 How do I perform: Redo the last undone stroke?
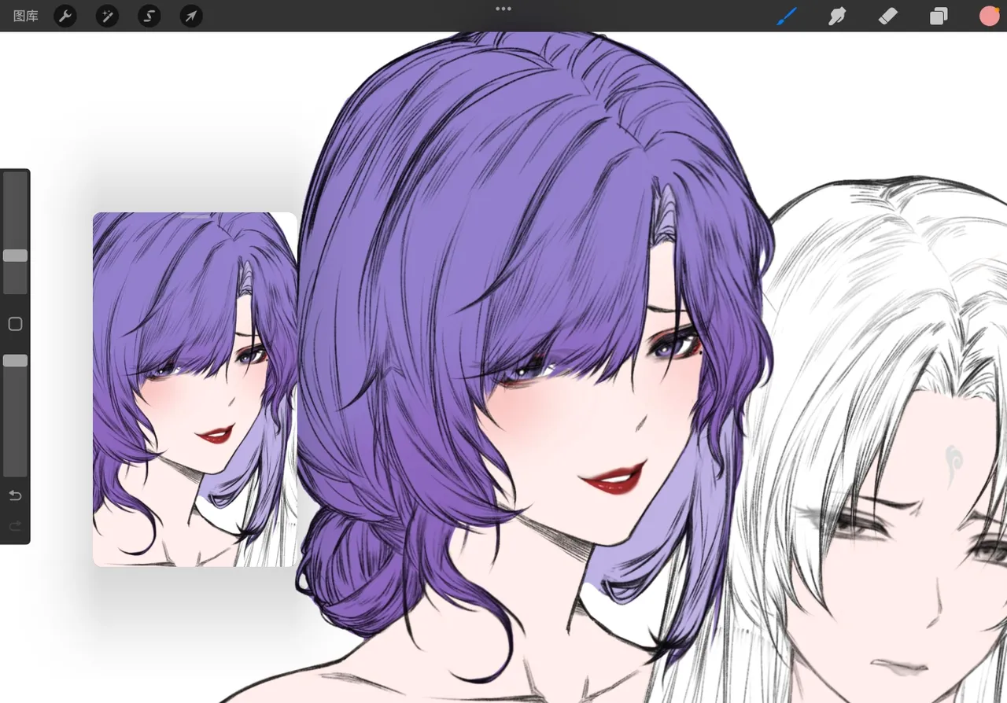[15, 526]
